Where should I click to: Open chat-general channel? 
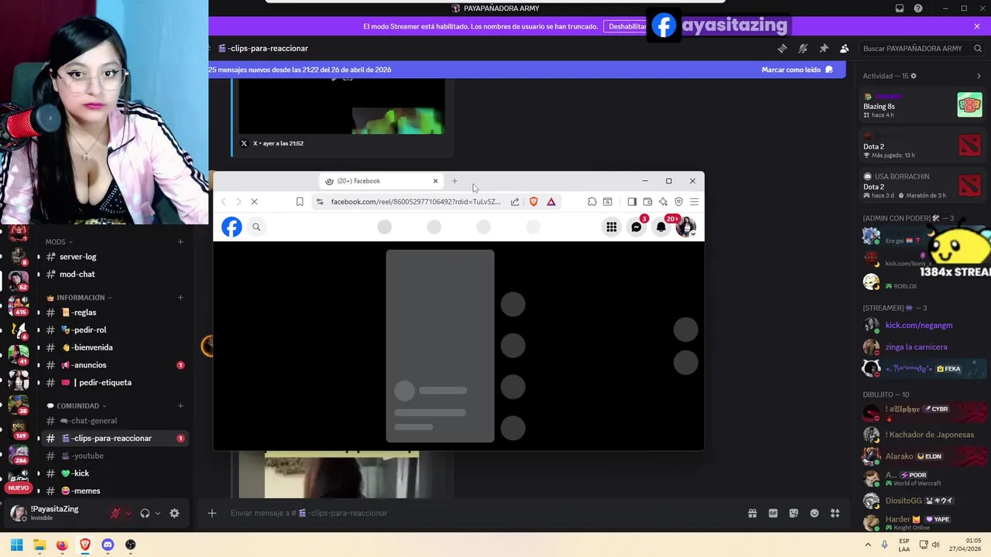(x=115, y=421)
